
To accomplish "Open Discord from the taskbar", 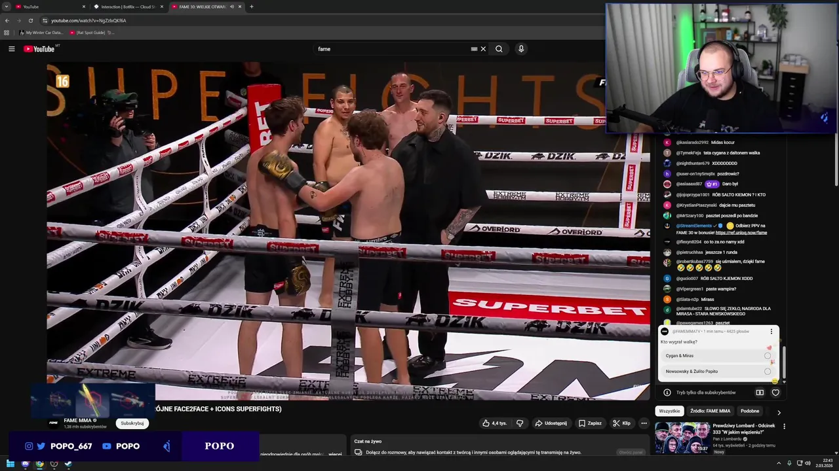I will tap(25, 464).
